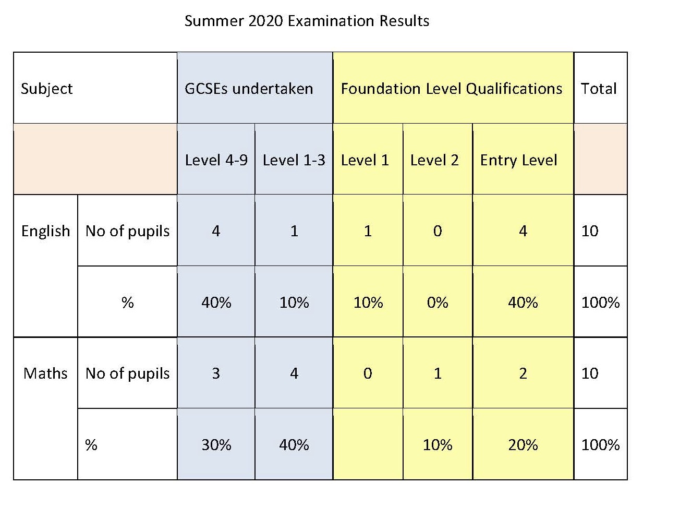Select Maths Level 2 cell showing 10%
The width and height of the screenshot is (692, 520).
click(x=438, y=444)
